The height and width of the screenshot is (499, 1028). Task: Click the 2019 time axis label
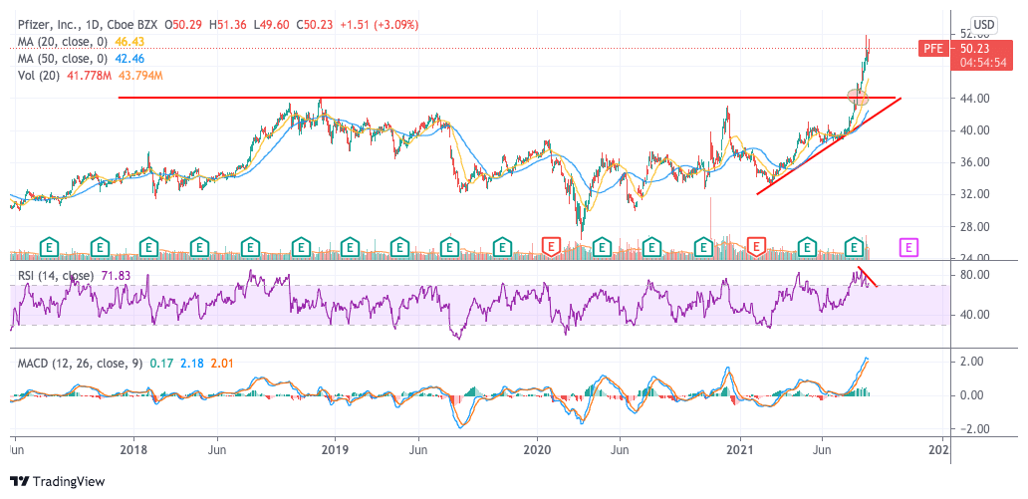coord(335,450)
